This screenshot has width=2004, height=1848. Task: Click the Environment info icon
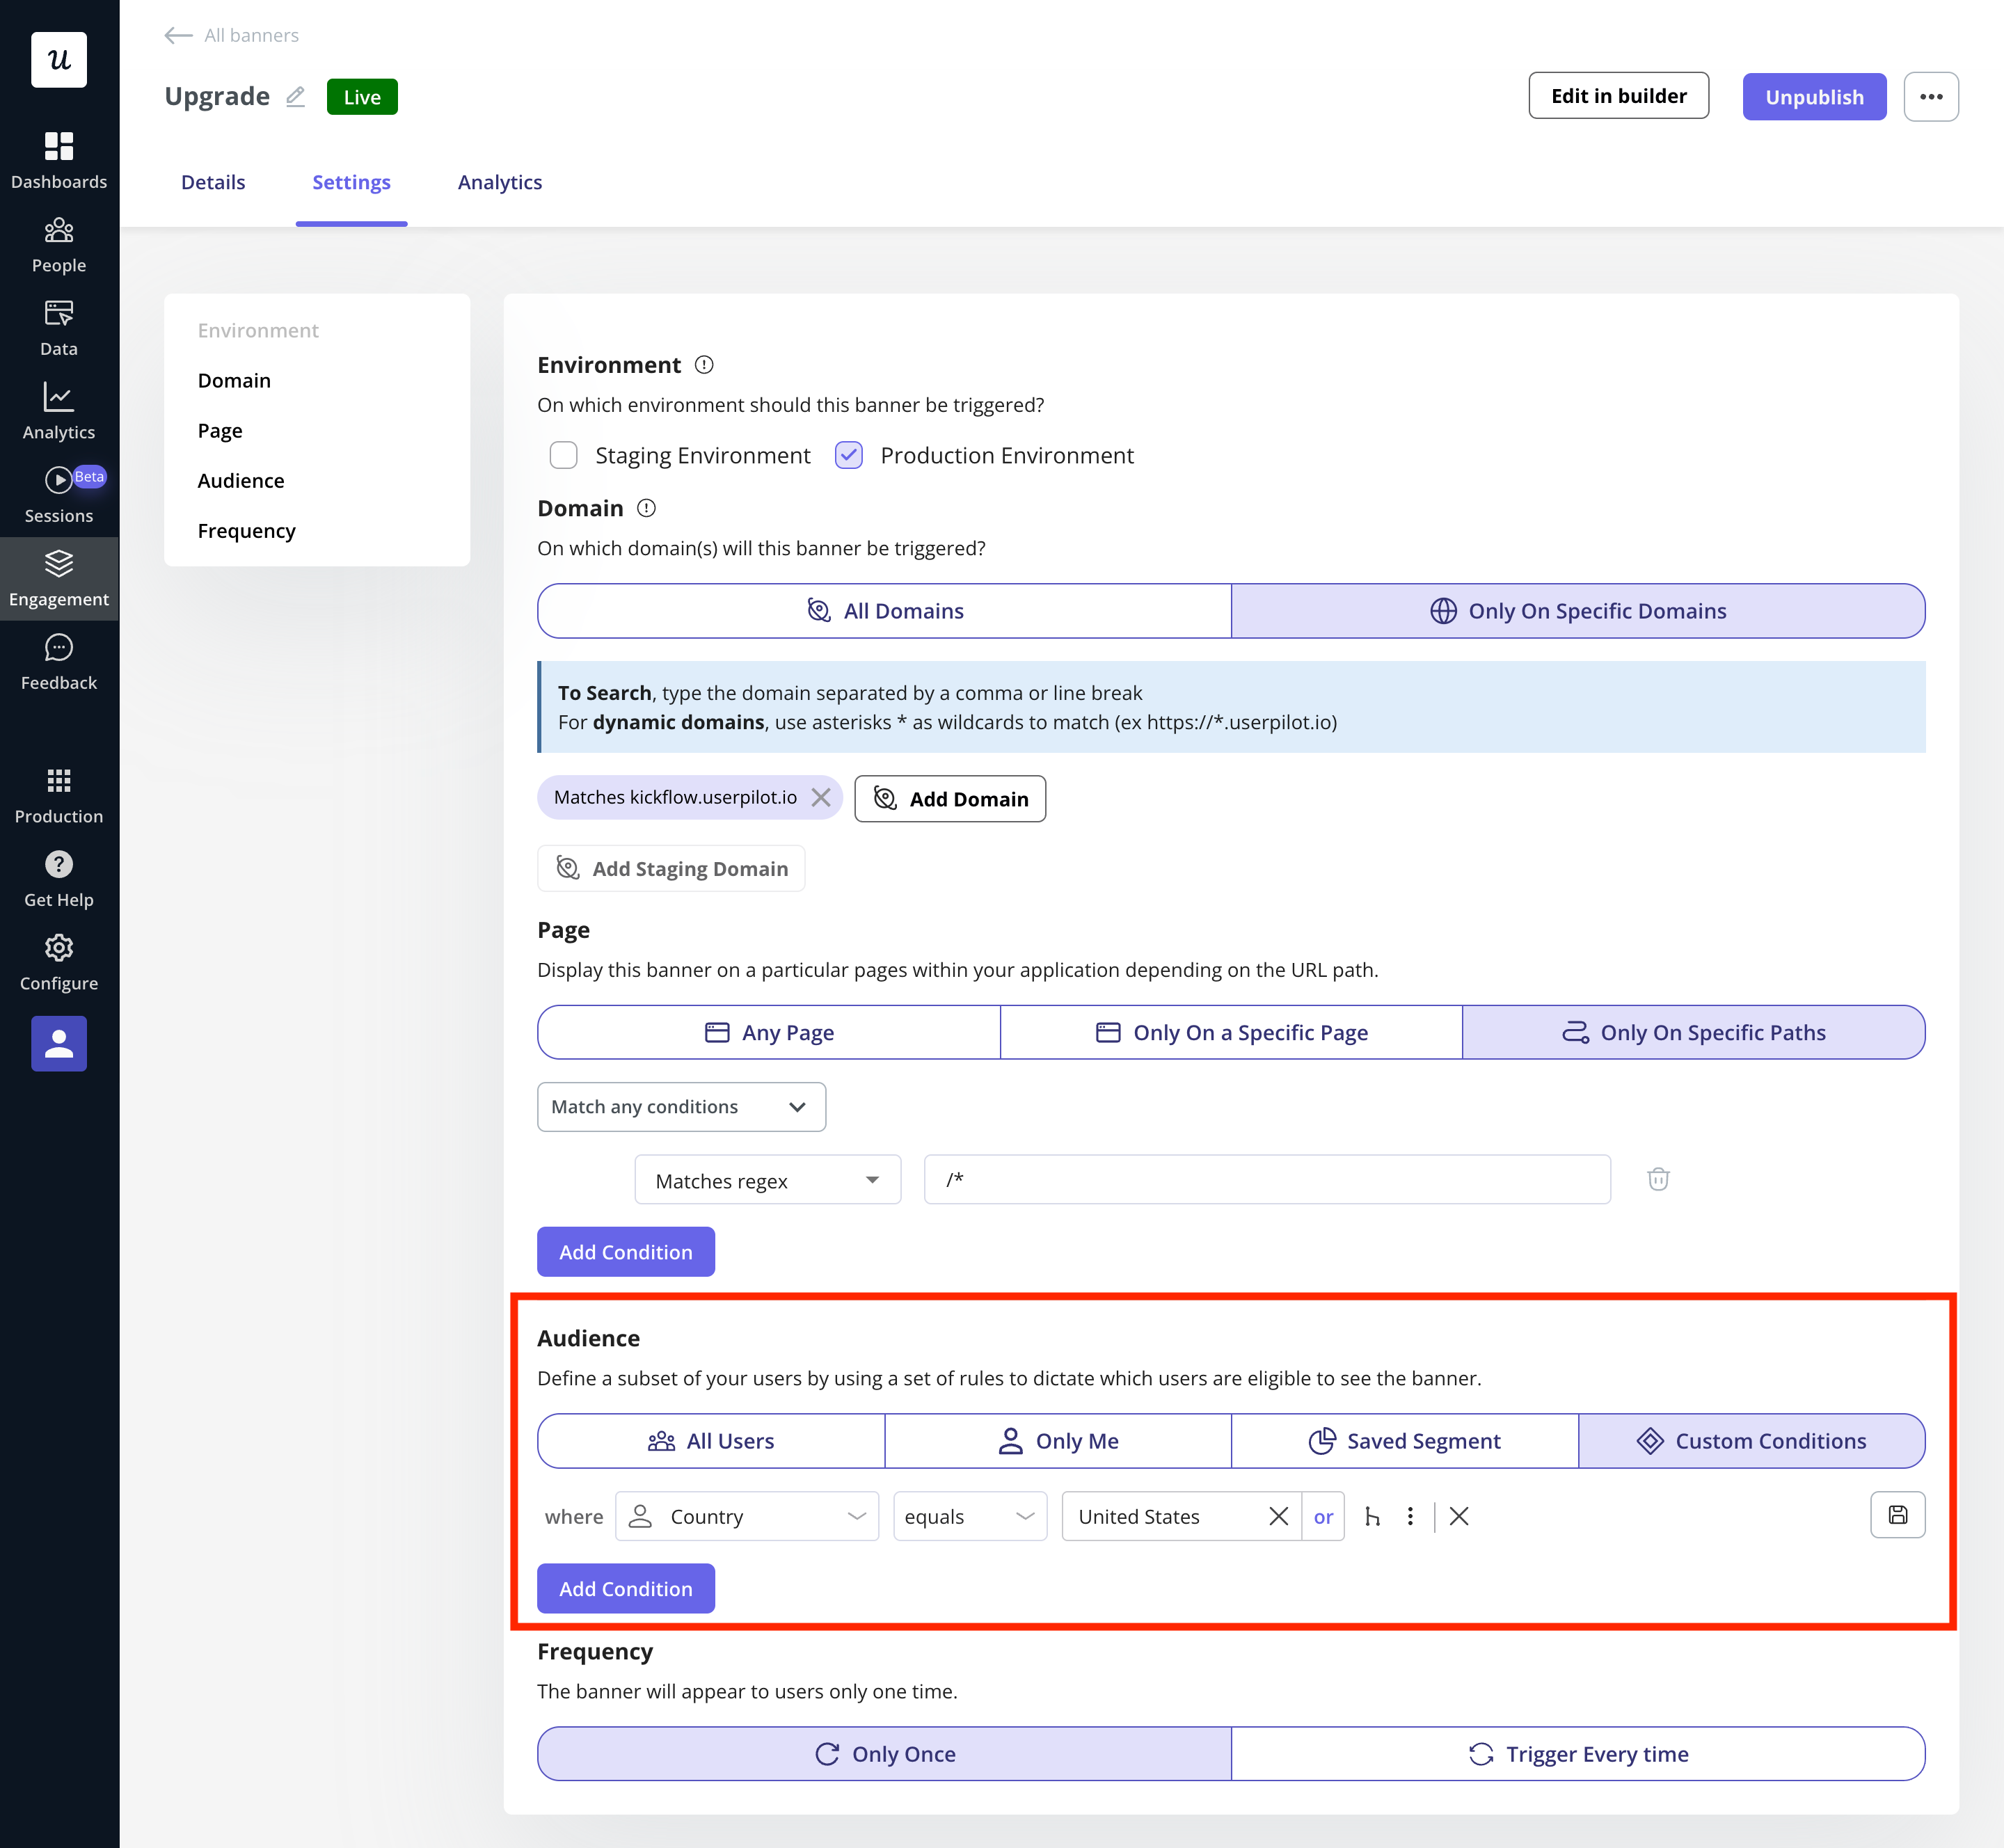(704, 365)
